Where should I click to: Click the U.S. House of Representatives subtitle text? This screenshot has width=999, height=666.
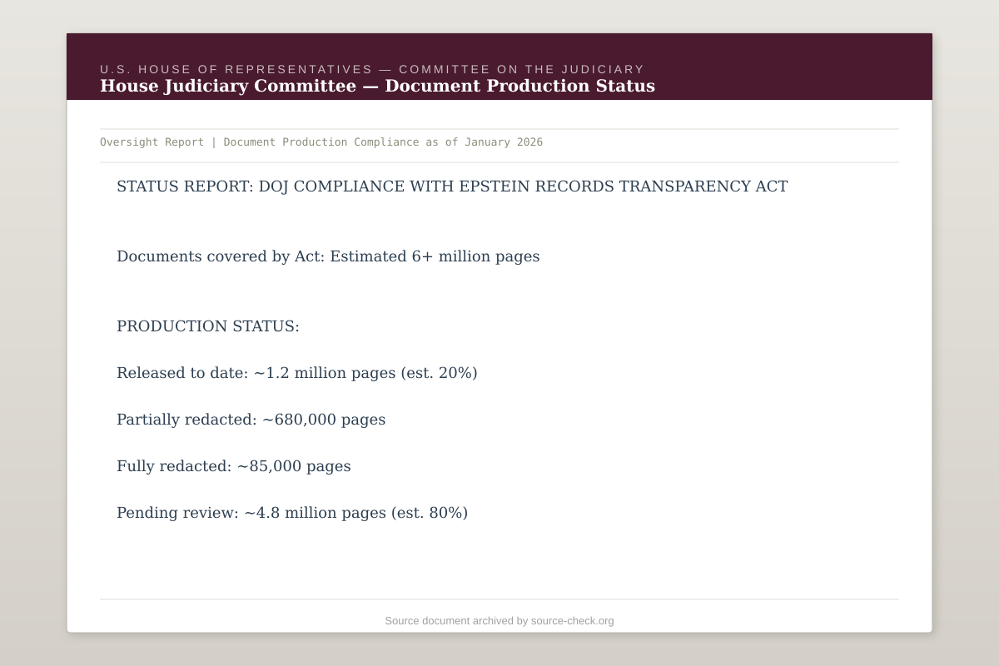coord(371,69)
